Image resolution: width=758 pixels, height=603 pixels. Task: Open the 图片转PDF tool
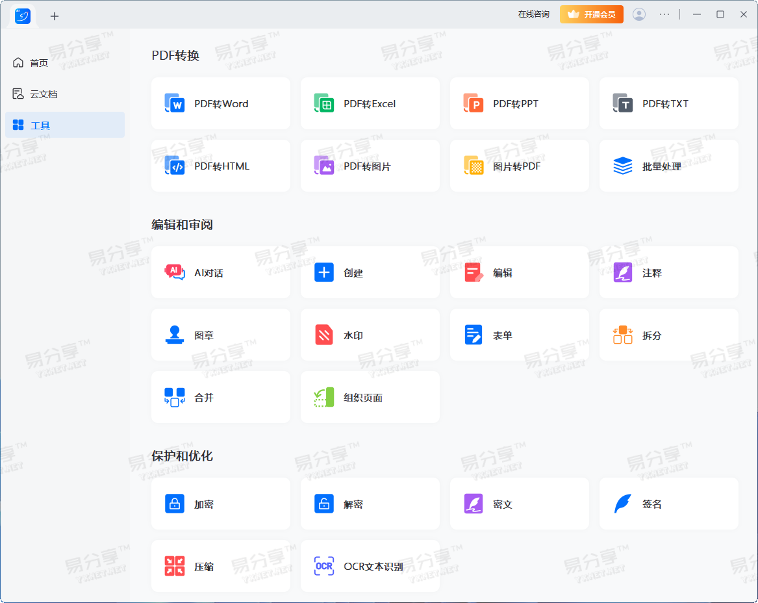pyautogui.click(x=519, y=166)
